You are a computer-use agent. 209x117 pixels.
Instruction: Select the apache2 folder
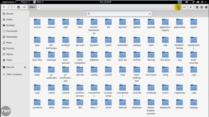click(x=122, y=23)
